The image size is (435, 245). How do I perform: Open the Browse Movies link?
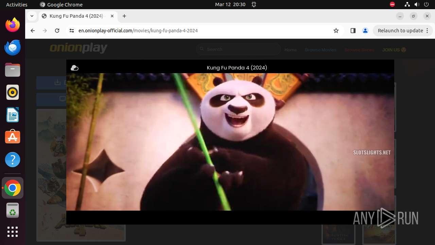[x=320, y=50]
